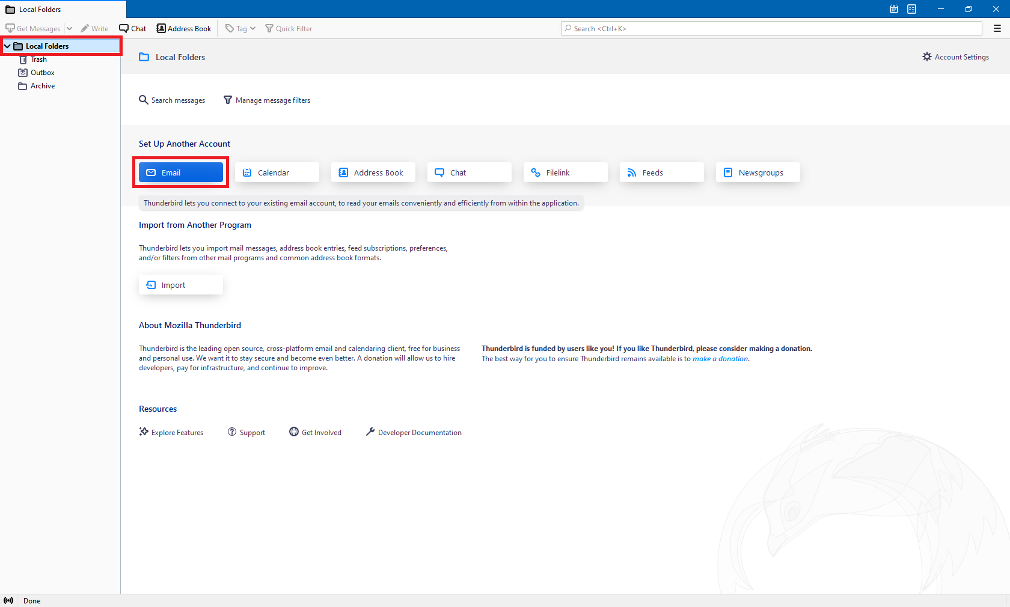
Task: Focus the global Search field
Action: 771,28
